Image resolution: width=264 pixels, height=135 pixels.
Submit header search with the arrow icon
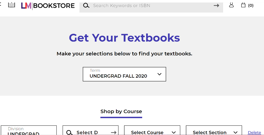216,6
